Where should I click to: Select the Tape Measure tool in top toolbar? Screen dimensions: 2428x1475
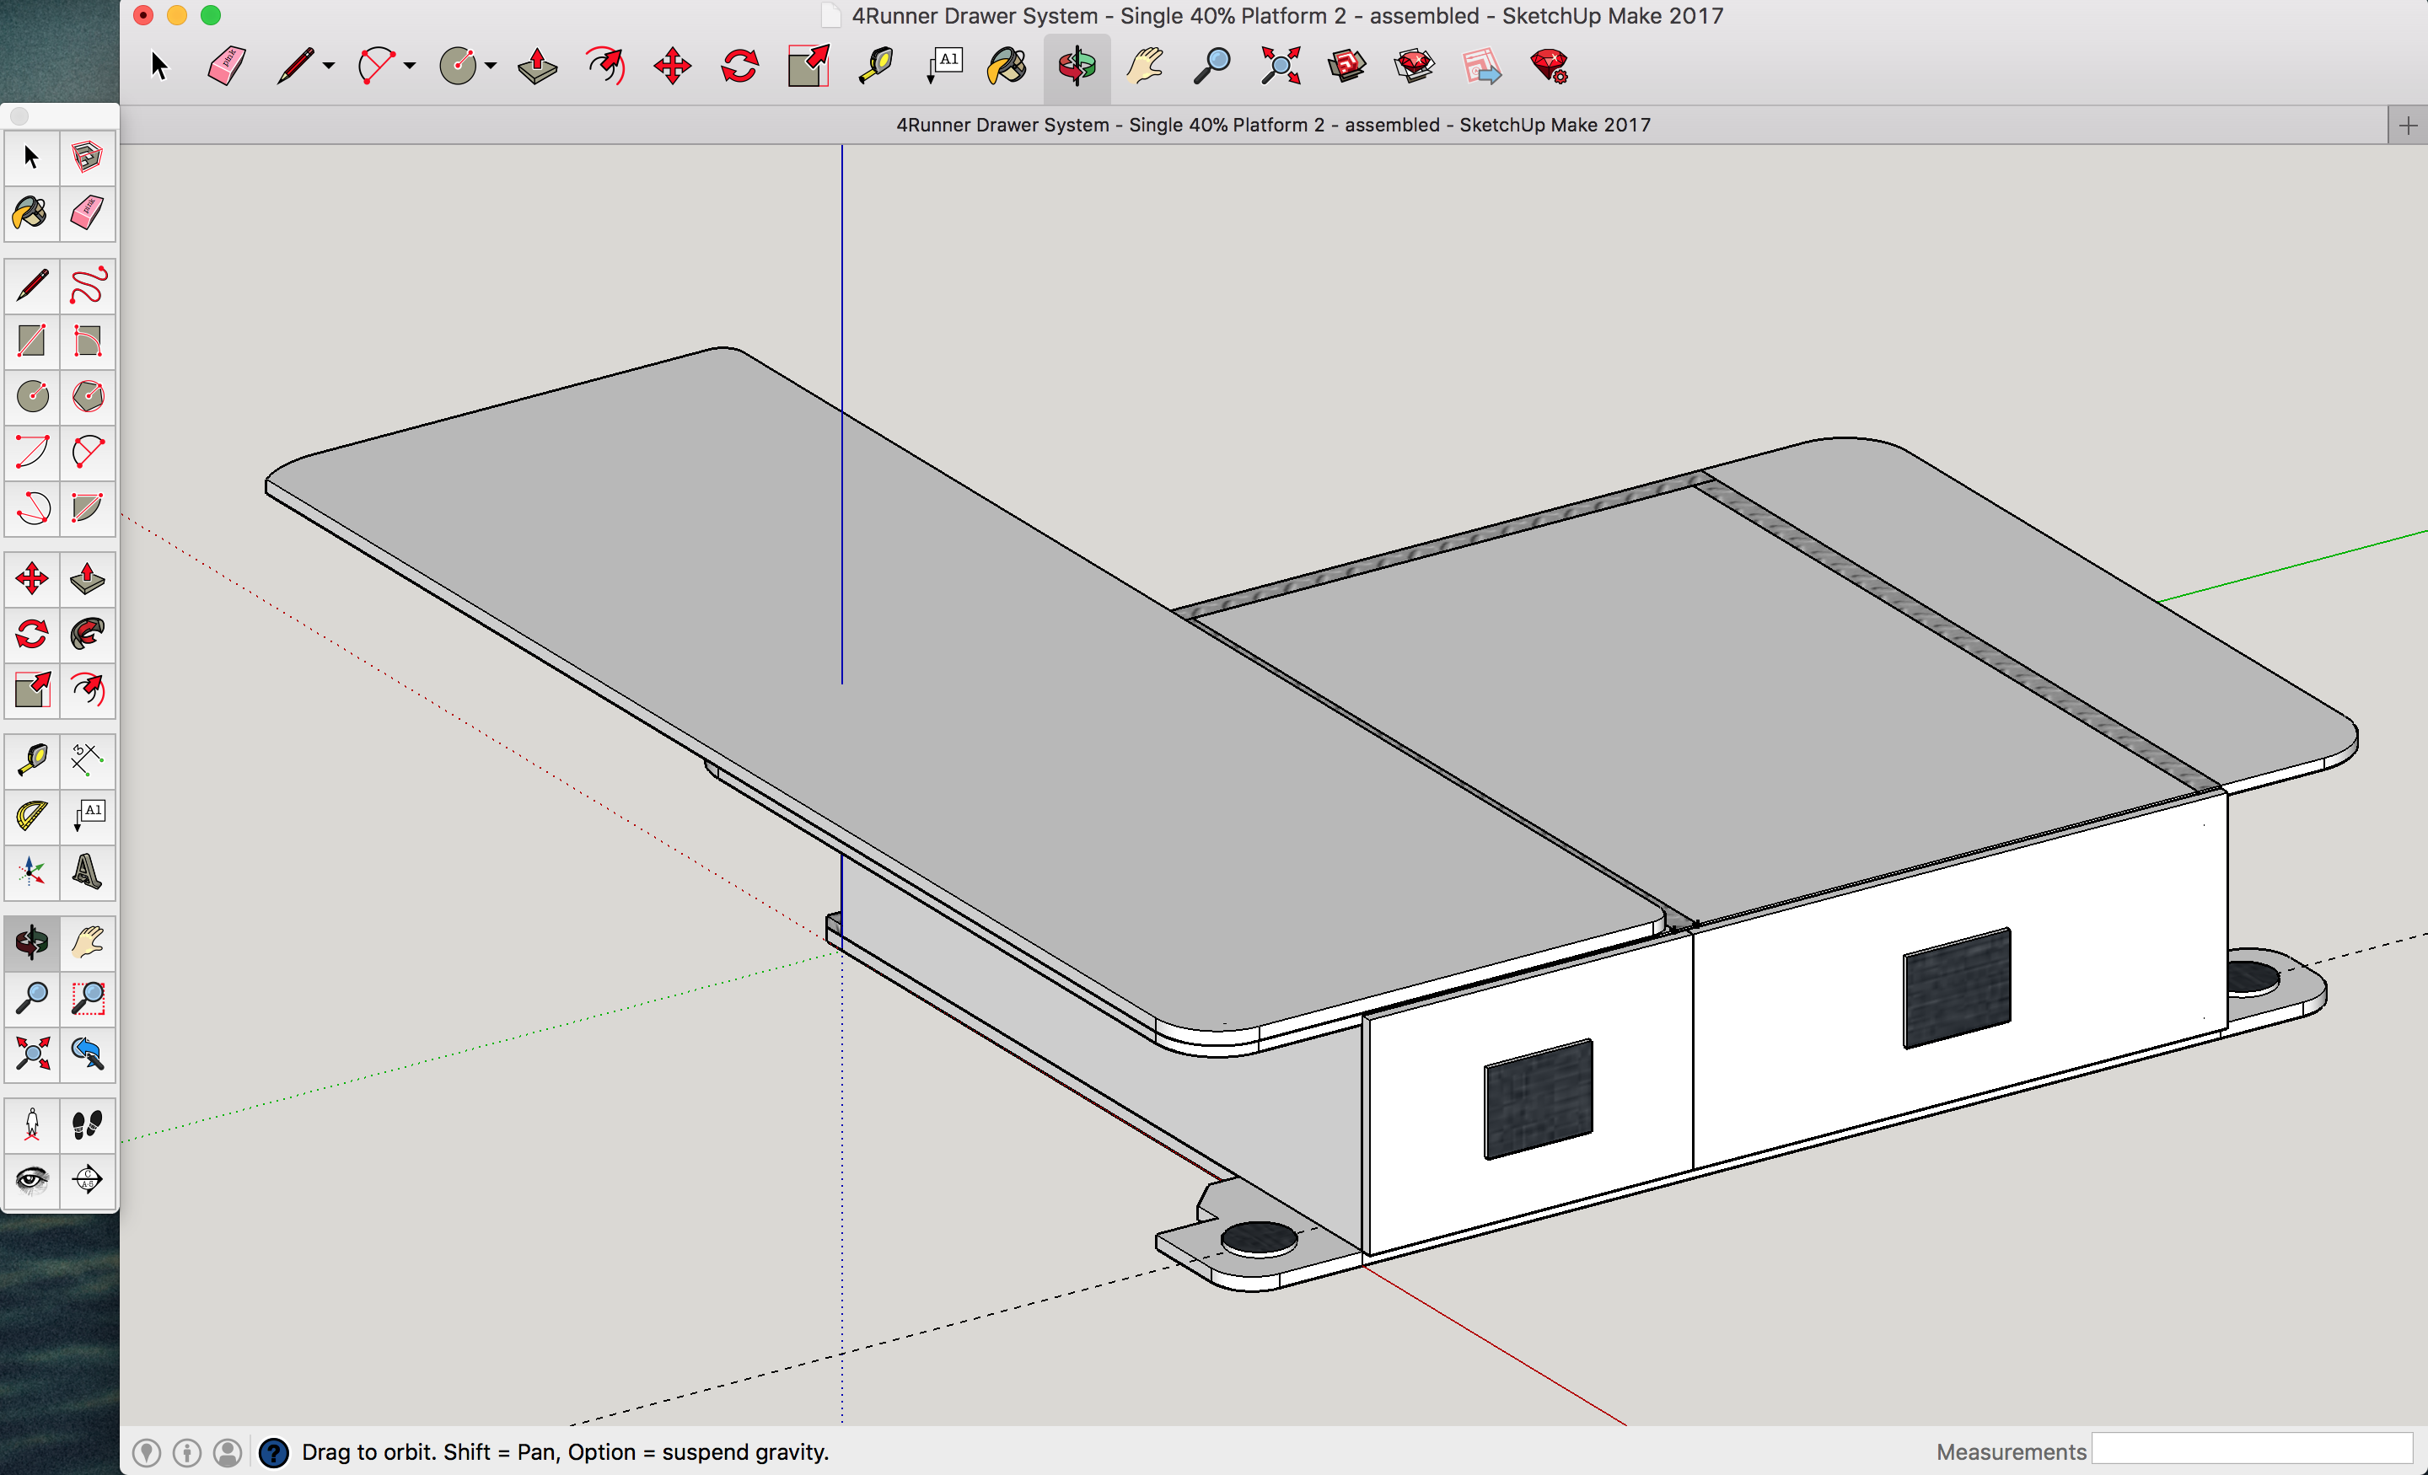875,66
